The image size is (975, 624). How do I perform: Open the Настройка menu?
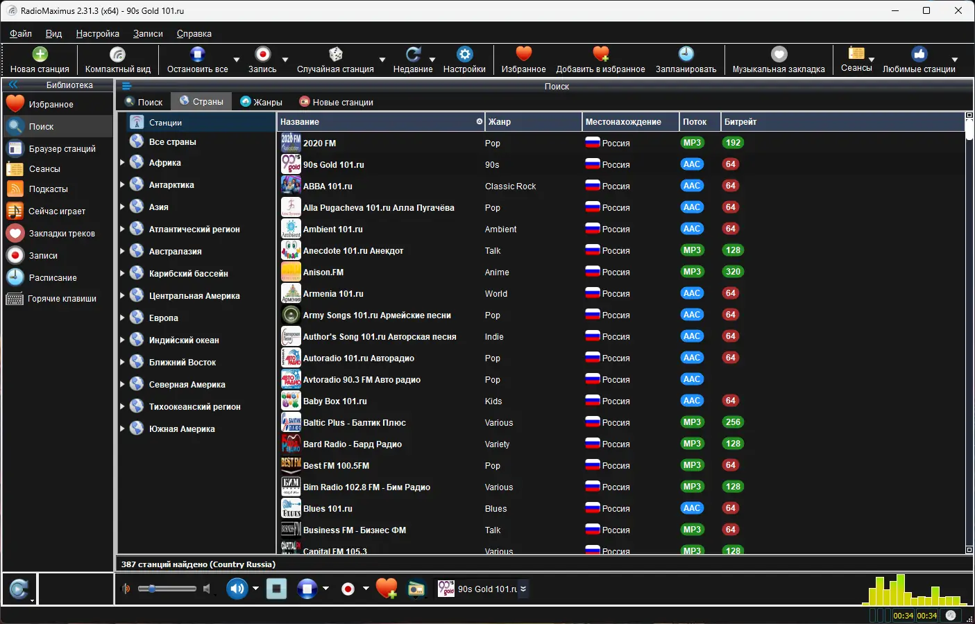(x=97, y=33)
